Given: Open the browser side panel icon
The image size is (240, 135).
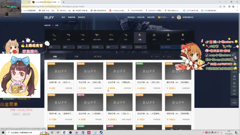Looking at the screenshot, I should (229, 6).
